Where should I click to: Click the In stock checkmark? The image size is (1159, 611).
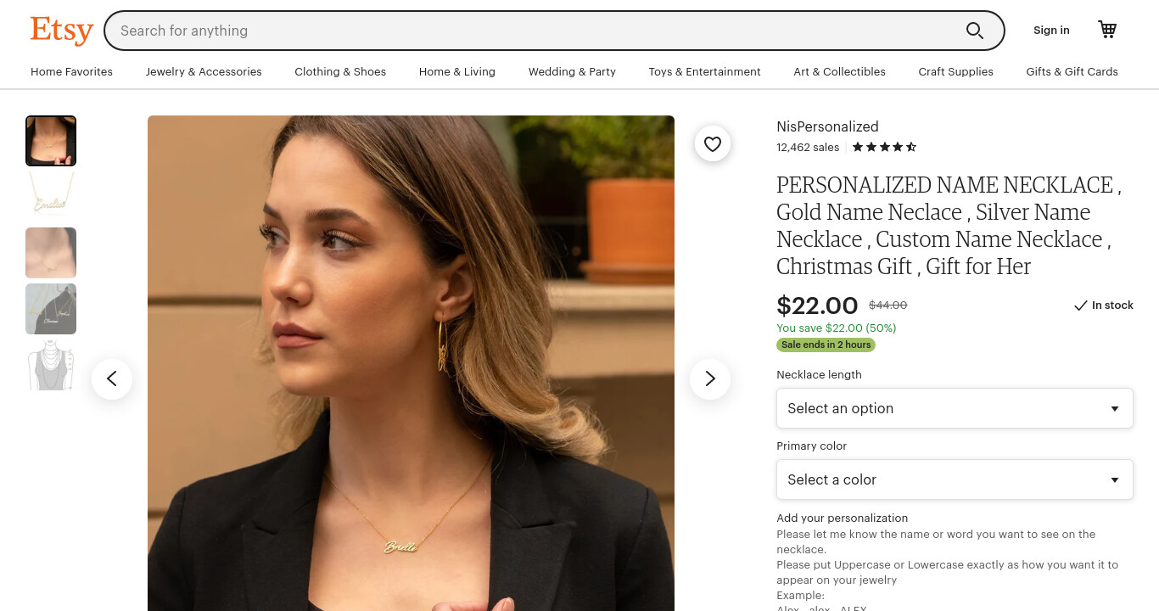(1080, 305)
